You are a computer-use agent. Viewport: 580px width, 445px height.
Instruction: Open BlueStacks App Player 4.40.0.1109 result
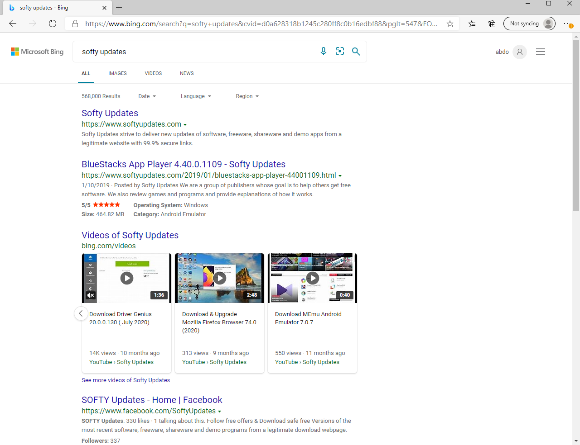pos(184,164)
